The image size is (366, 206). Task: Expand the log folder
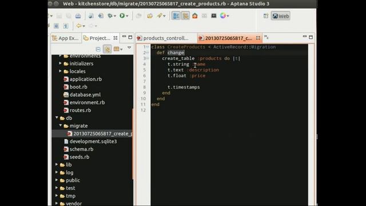[x=57, y=172]
